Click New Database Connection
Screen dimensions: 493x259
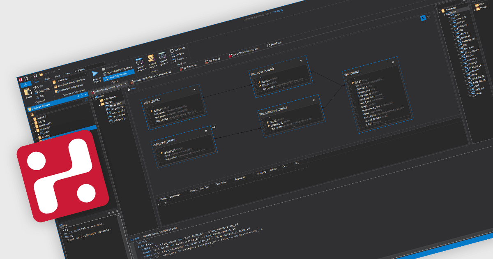coord(69,83)
